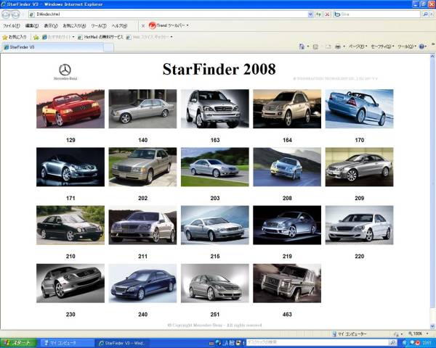Choose the 171 model roadster image
This screenshot has height=348, width=436.
tap(70, 167)
